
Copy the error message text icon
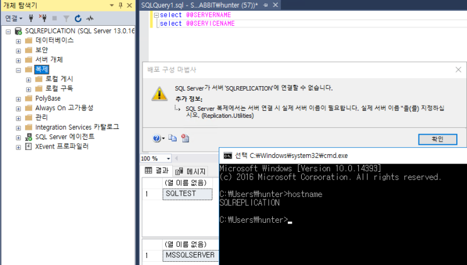coord(172,138)
